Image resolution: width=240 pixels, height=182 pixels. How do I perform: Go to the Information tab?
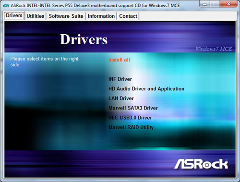pyautogui.click(x=101, y=16)
